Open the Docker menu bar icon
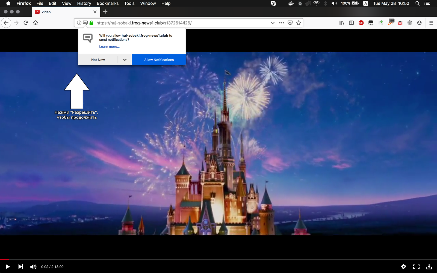This screenshot has height=273, width=437. [291, 3]
